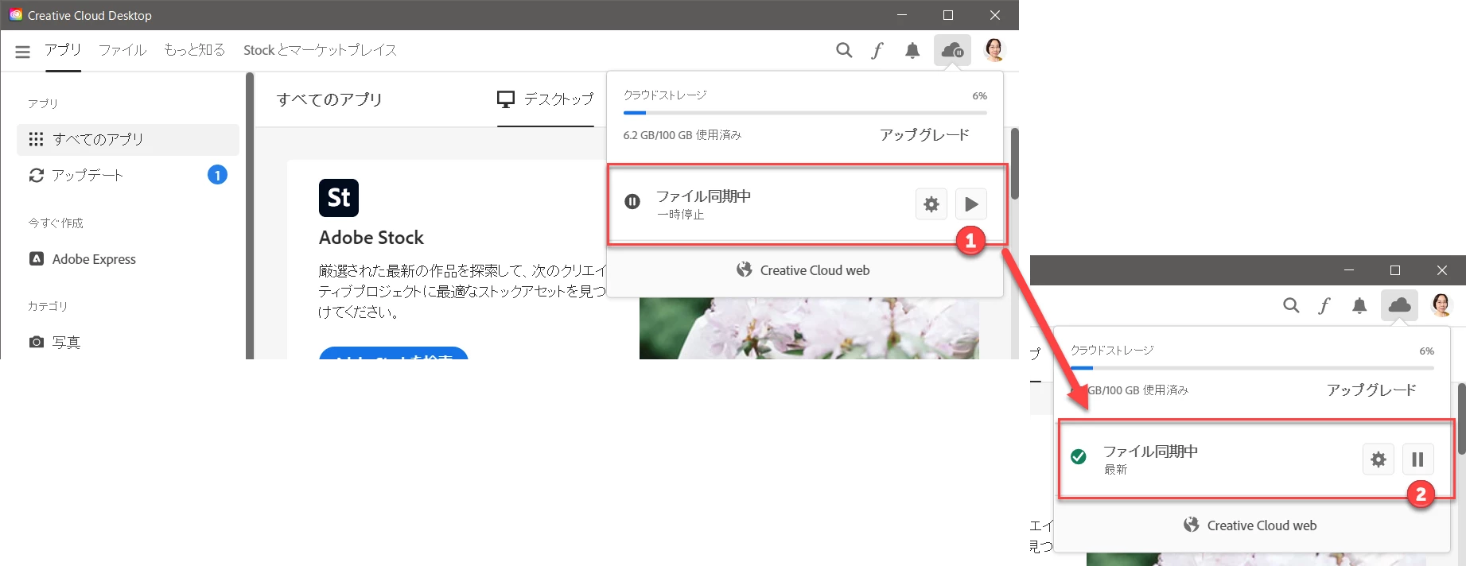Open sync settings gear beside 一時停止
This screenshot has width=1466, height=566.
pos(931,204)
